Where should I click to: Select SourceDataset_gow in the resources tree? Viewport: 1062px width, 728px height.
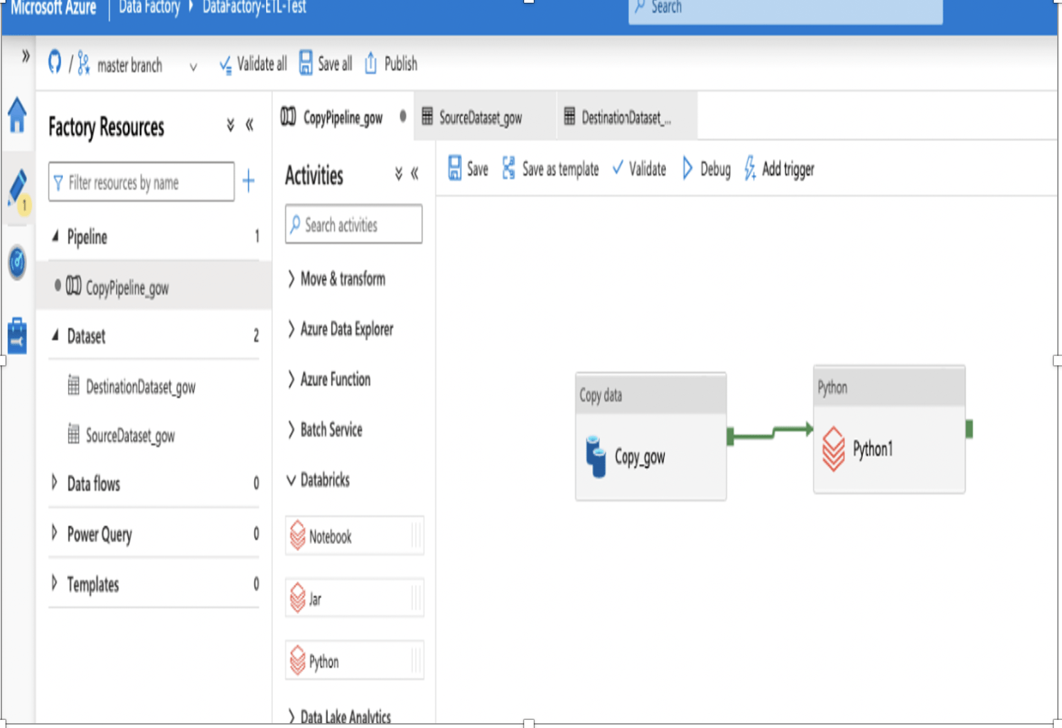[x=130, y=436]
